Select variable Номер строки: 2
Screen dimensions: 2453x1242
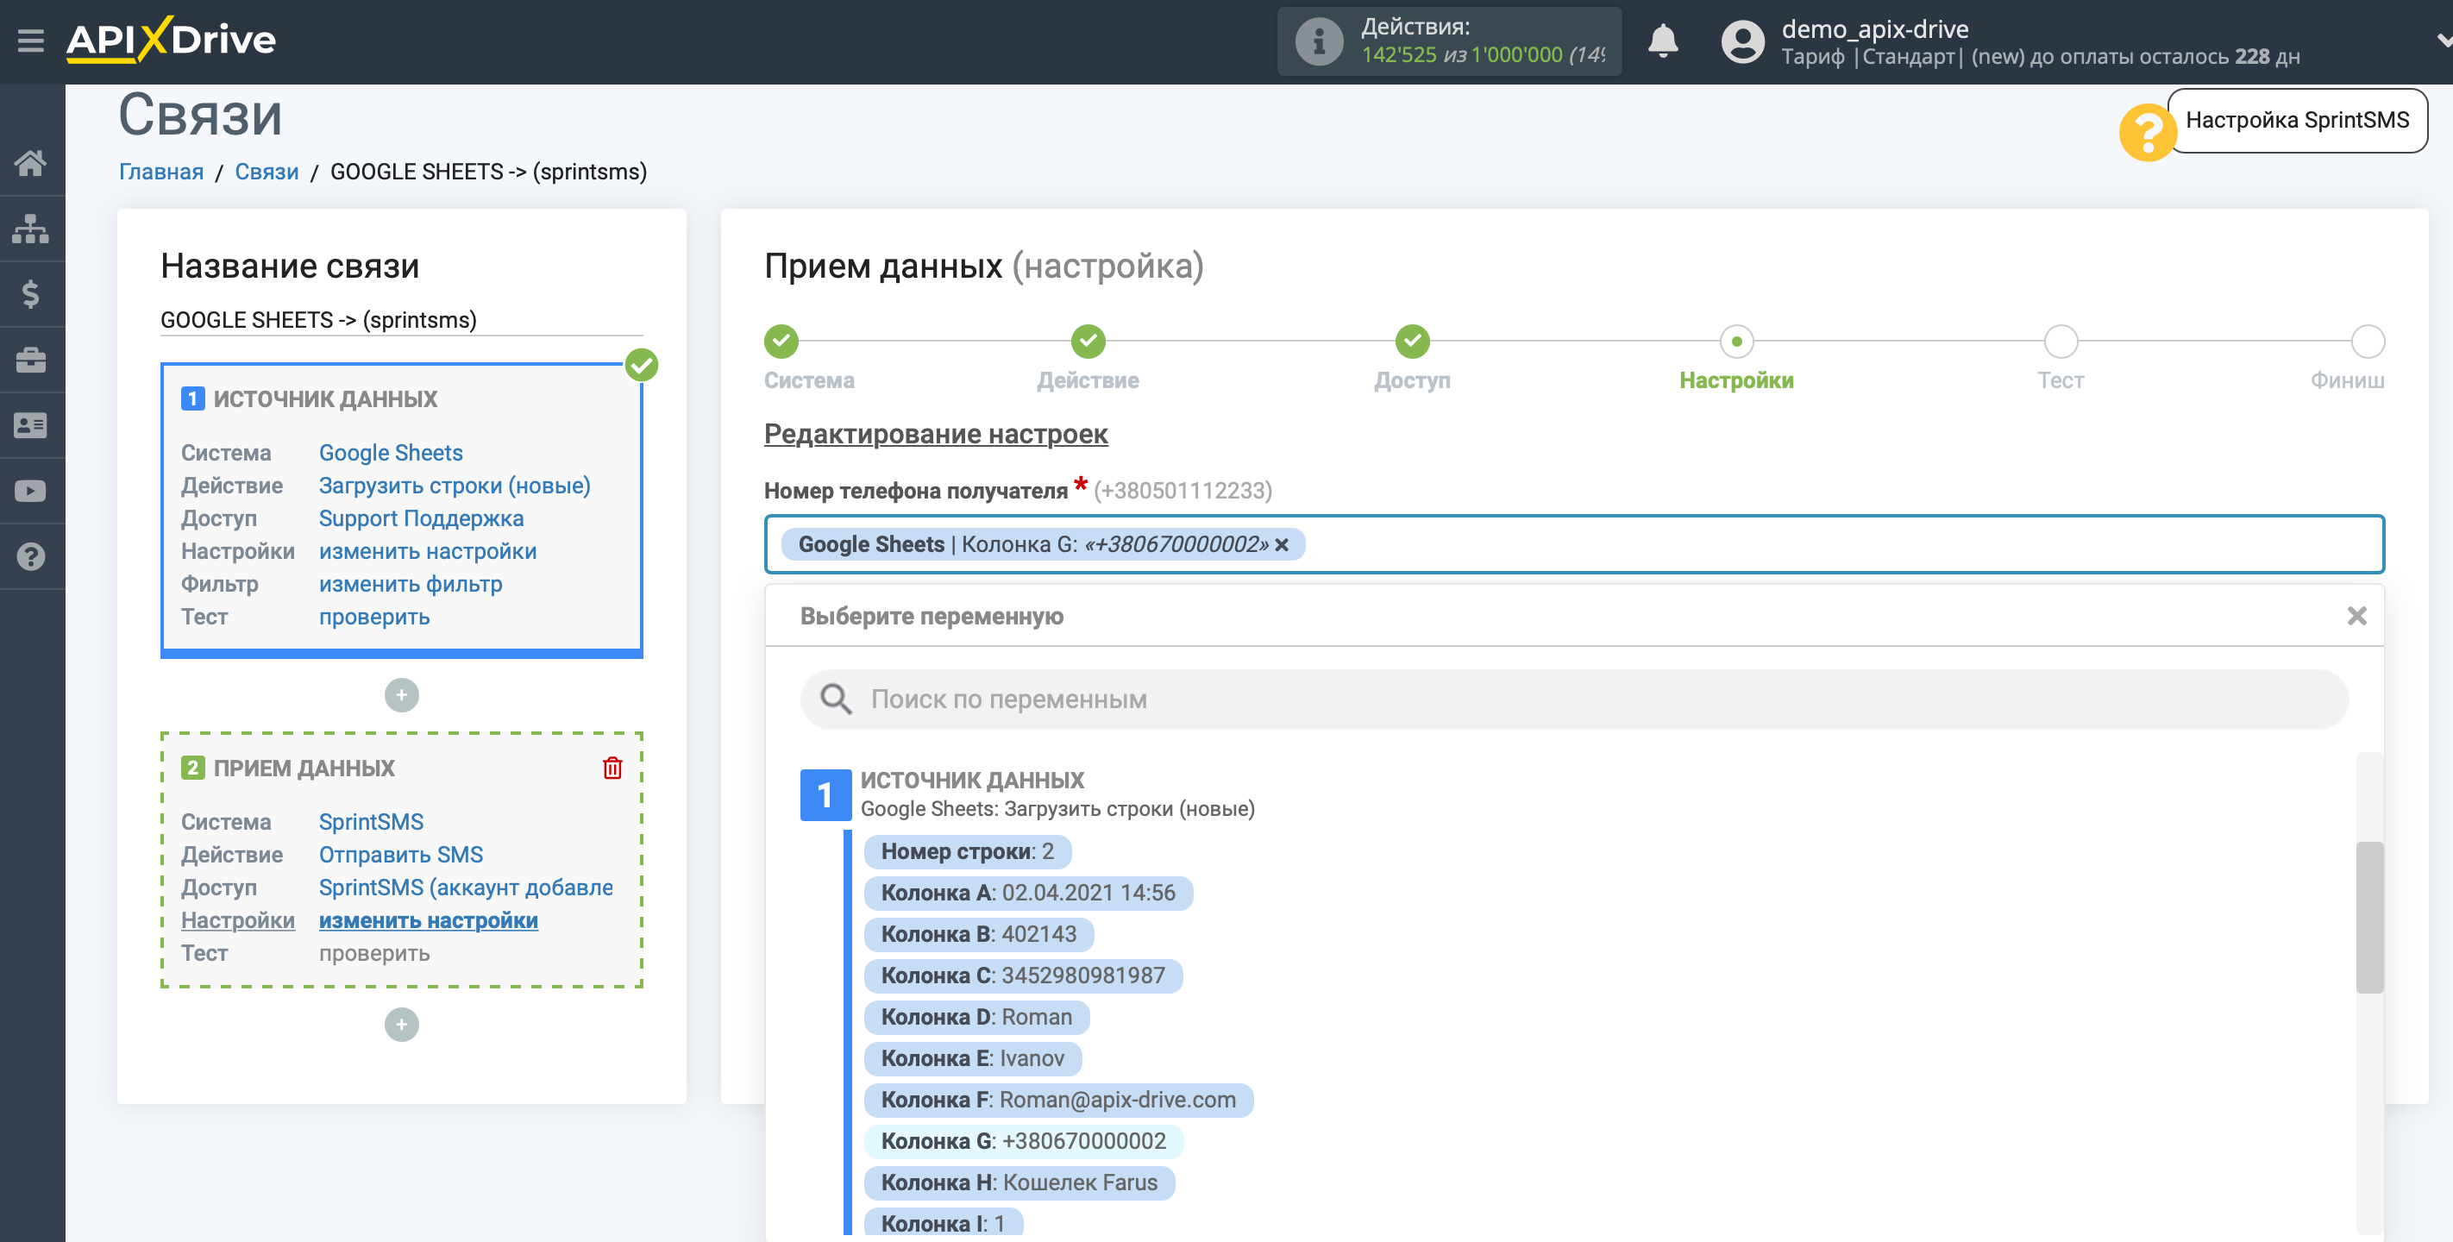point(967,851)
